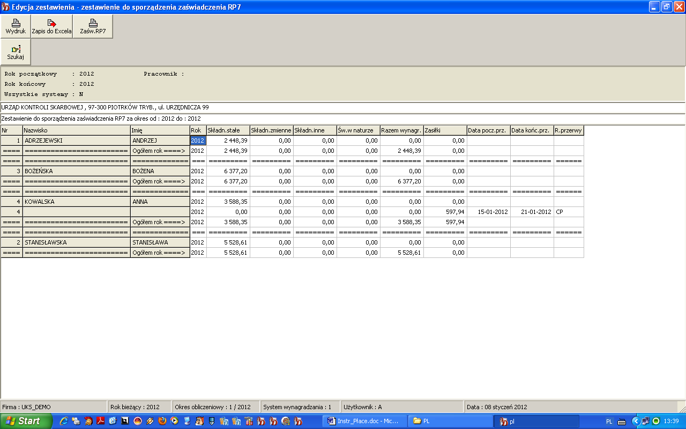
Task: Click the Nr column header
Action: 11,130
